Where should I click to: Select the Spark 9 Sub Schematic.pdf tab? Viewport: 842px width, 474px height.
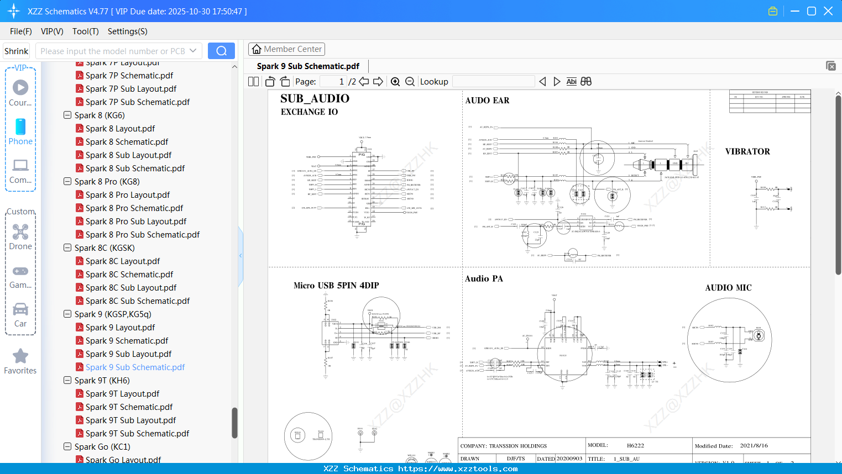[x=307, y=66]
